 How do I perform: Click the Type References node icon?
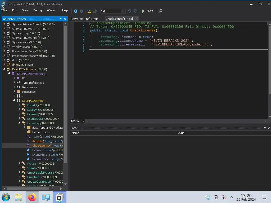(19, 82)
